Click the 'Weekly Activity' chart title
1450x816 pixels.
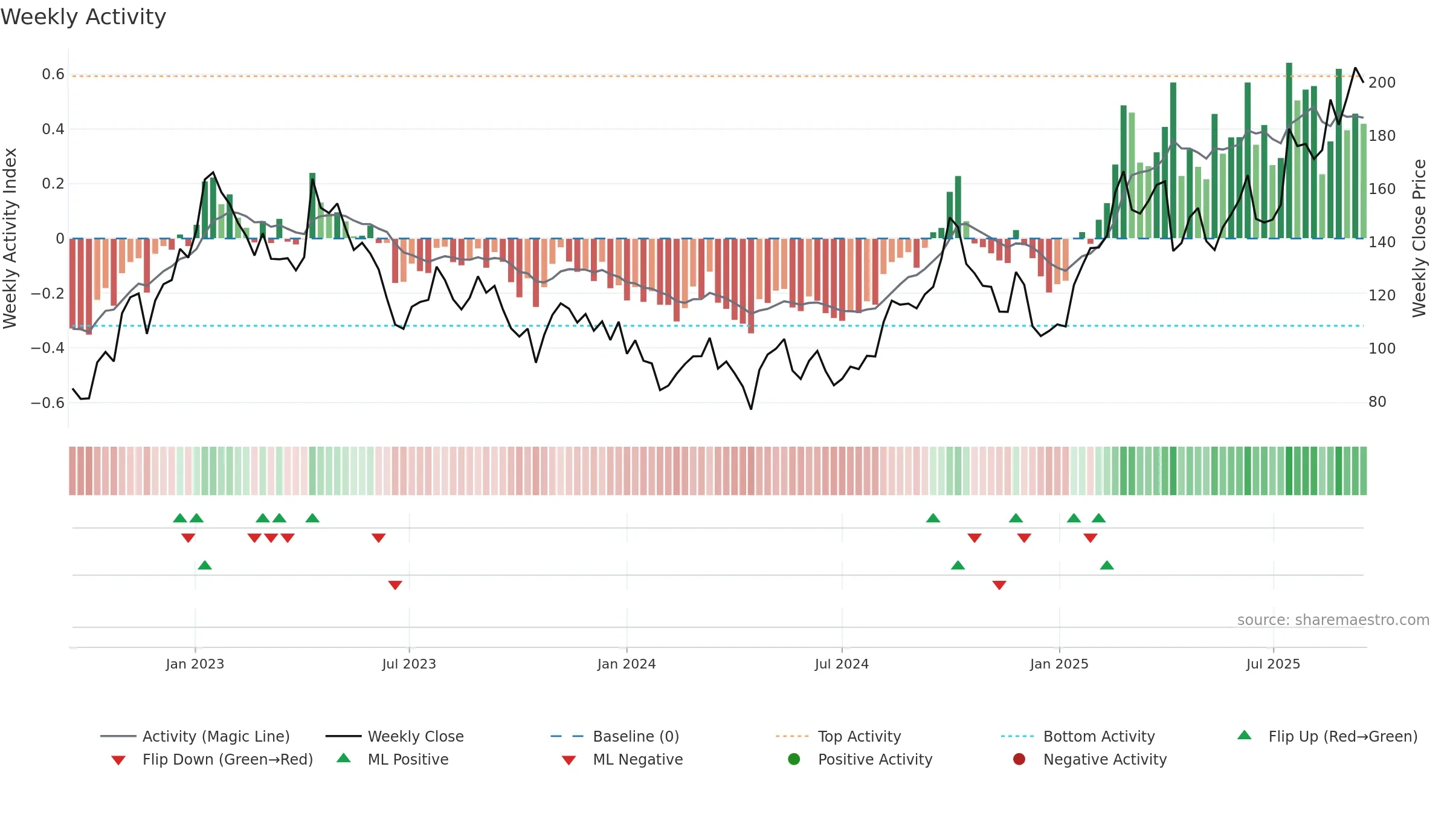click(x=83, y=17)
